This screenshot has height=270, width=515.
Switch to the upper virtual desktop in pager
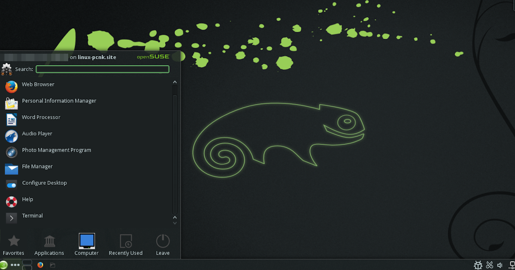27,262
